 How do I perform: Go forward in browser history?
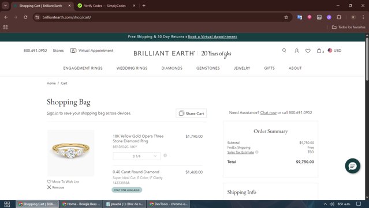(16, 17)
